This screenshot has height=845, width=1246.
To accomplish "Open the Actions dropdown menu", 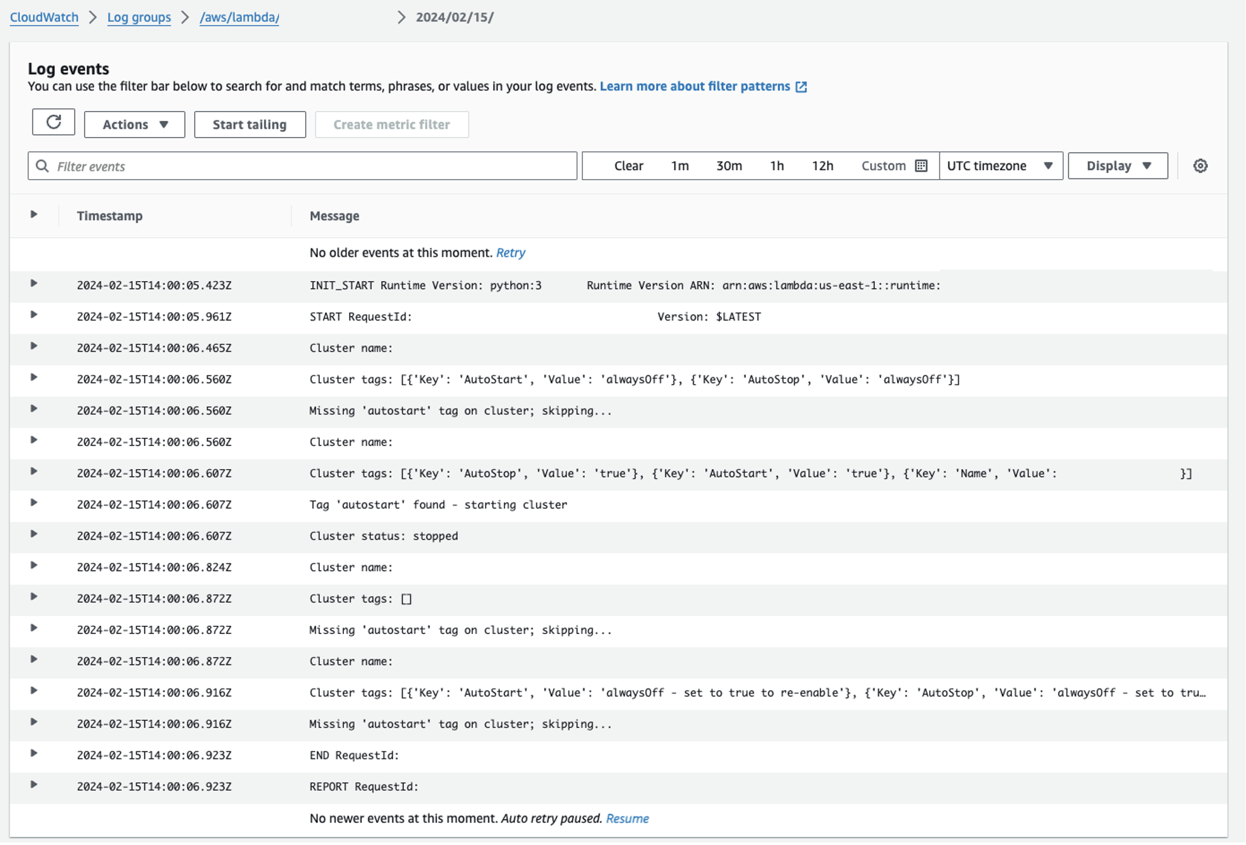I will [x=134, y=125].
